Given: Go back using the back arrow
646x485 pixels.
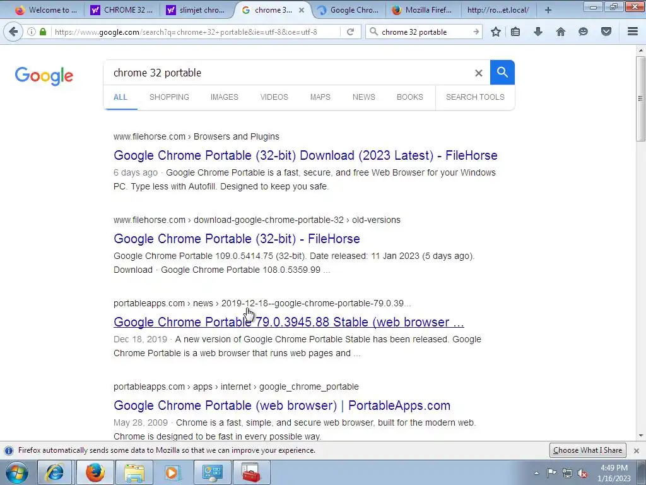Looking at the screenshot, I should coord(14,32).
